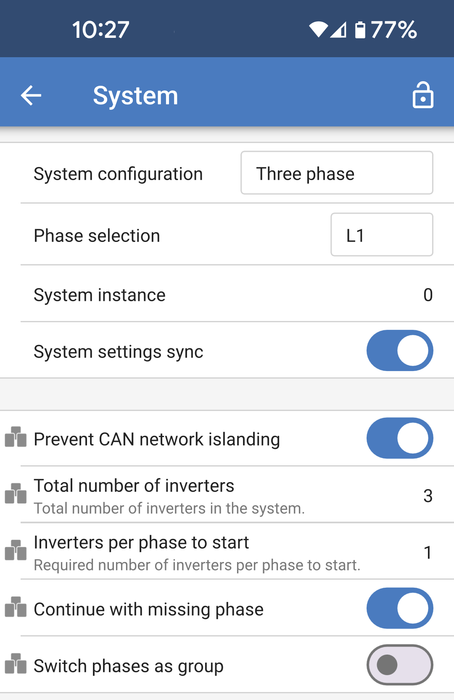
Task: Tap the lock icon in the header
Action: (423, 95)
